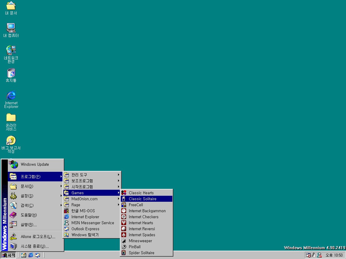Launch FreeCell game
346x259 pixels.
coord(147,205)
